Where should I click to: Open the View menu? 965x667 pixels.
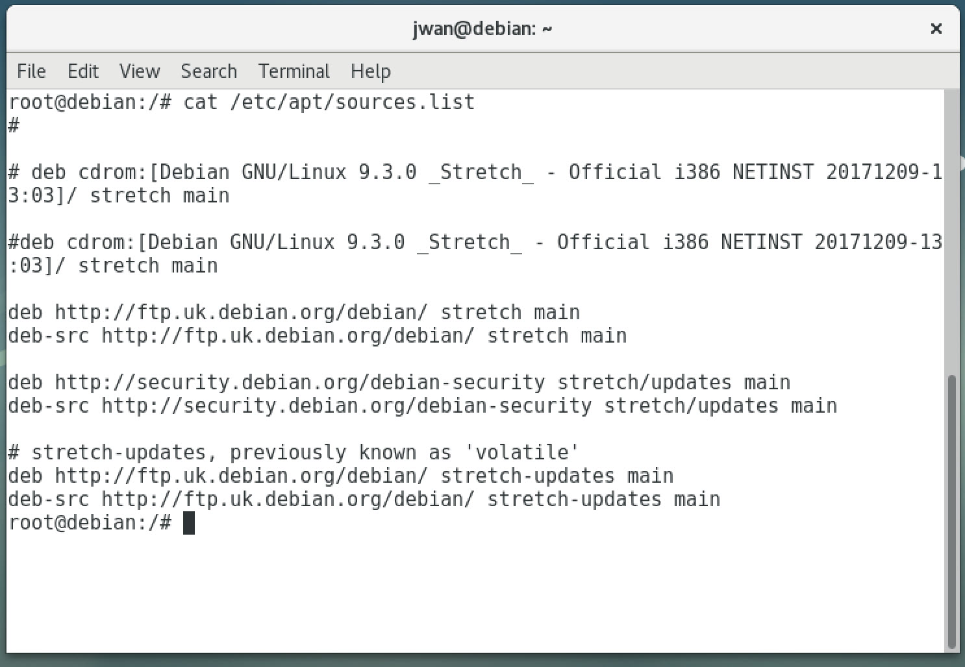point(138,71)
